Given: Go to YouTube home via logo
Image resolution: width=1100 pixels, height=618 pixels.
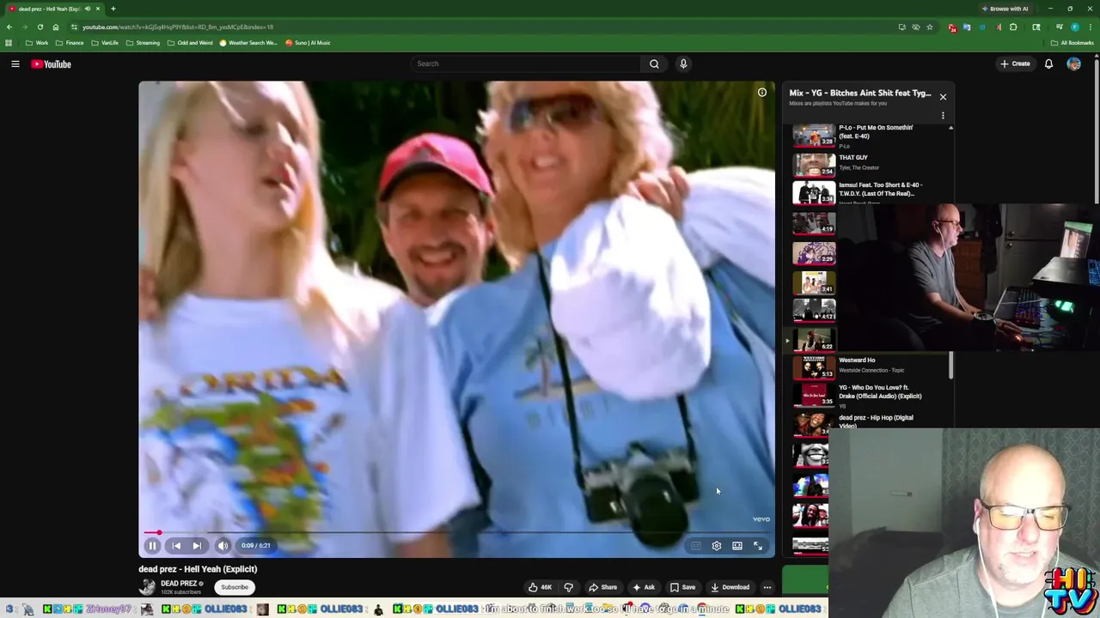Looking at the screenshot, I should pos(52,64).
